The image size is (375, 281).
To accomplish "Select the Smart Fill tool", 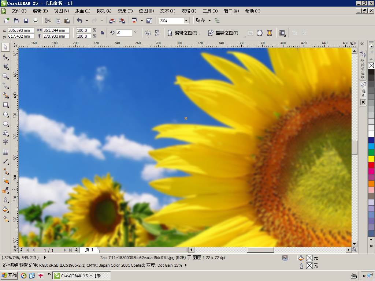I will 5,95.
